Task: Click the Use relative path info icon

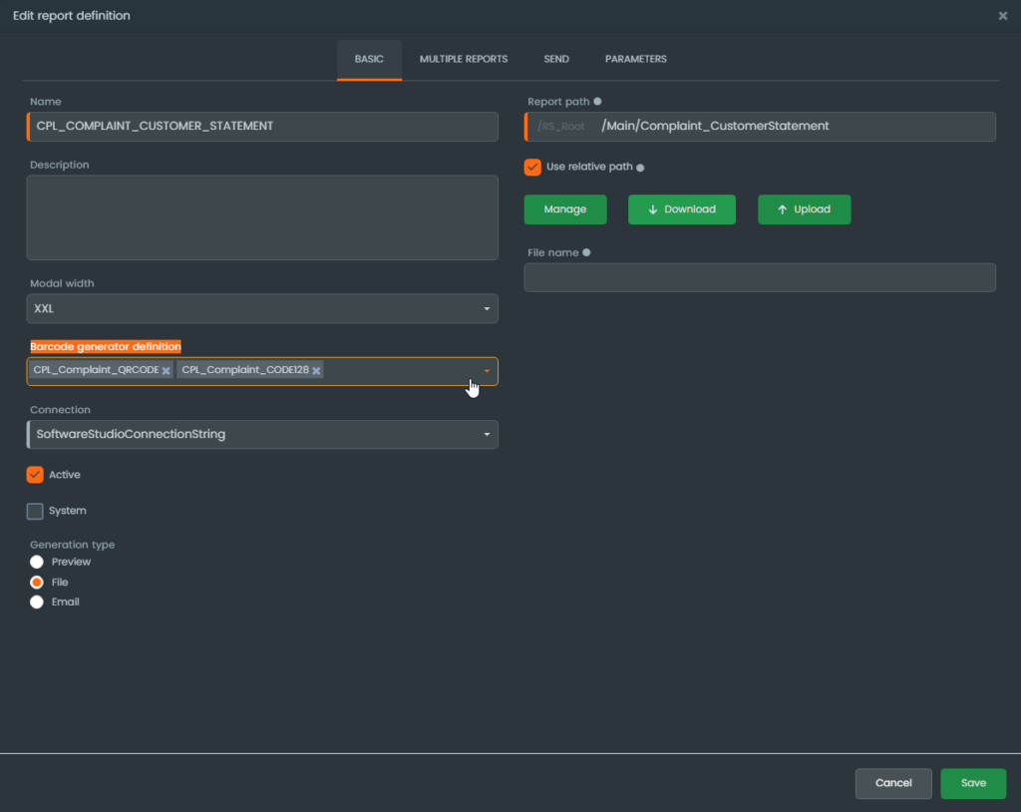Action: pos(640,168)
